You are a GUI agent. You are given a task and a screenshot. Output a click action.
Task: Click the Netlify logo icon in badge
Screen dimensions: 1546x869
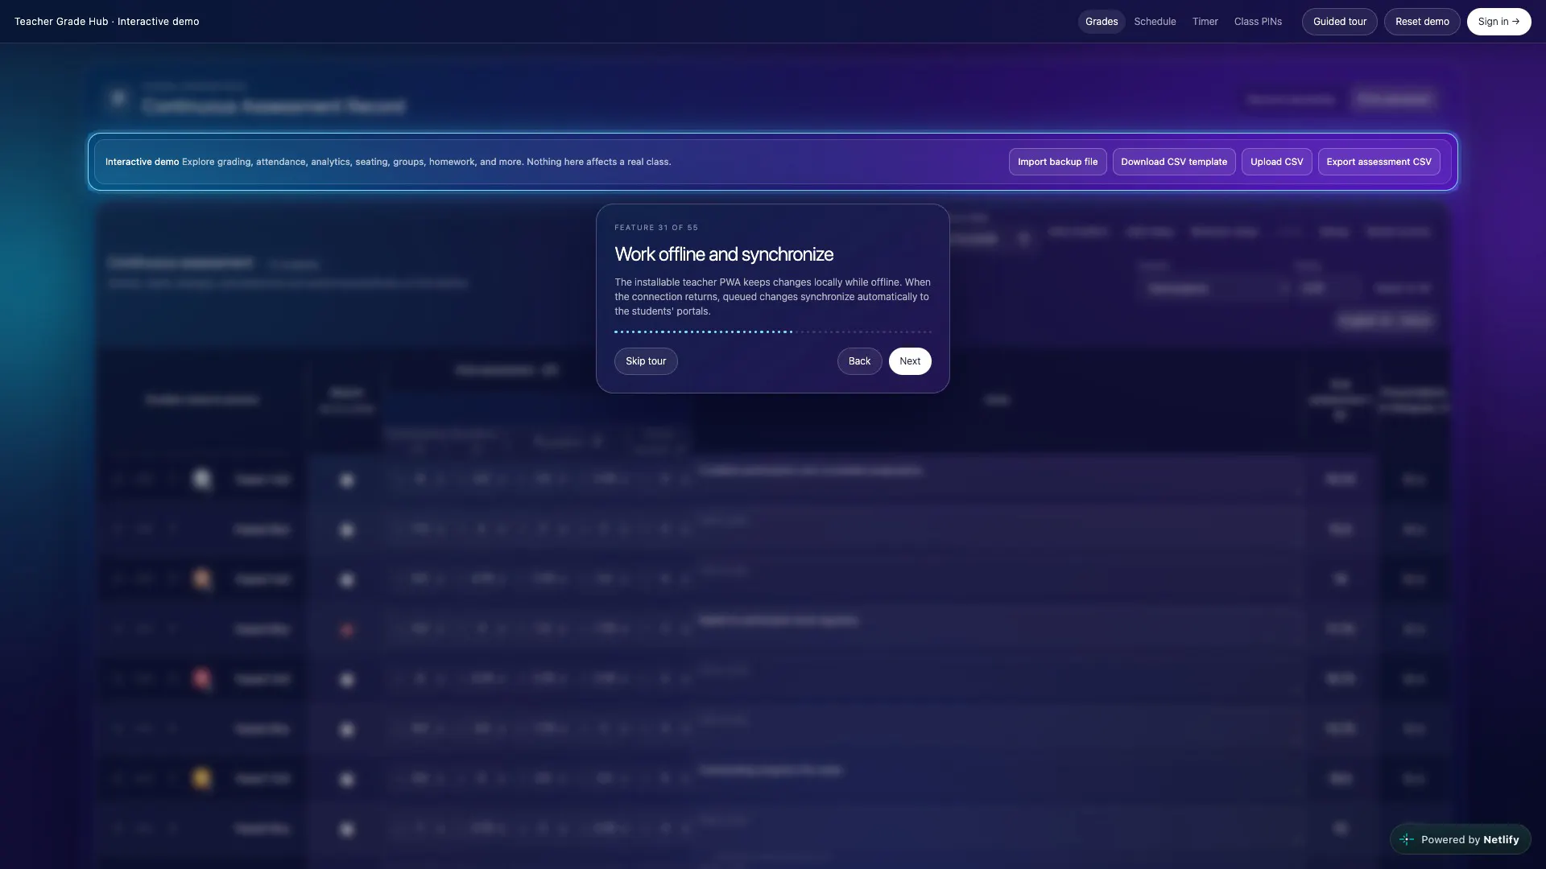click(x=1407, y=839)
